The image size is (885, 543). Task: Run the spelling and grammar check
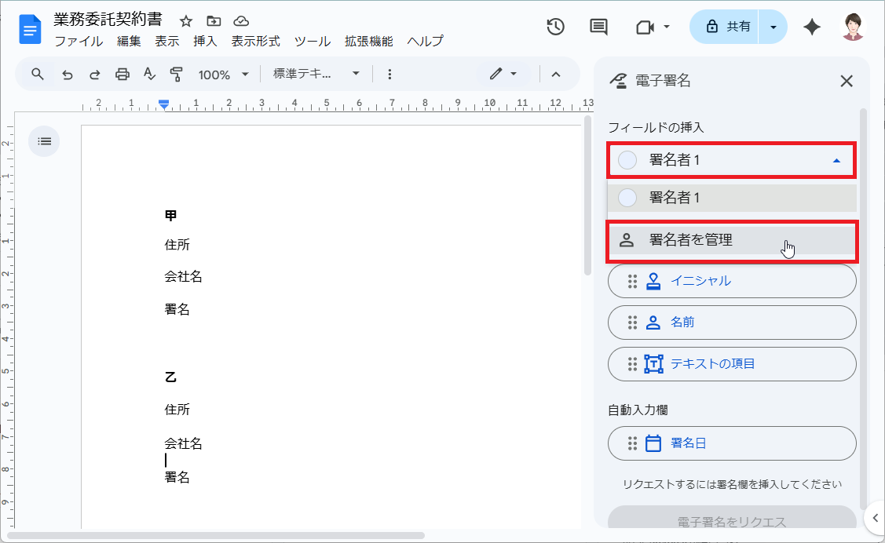149,74
